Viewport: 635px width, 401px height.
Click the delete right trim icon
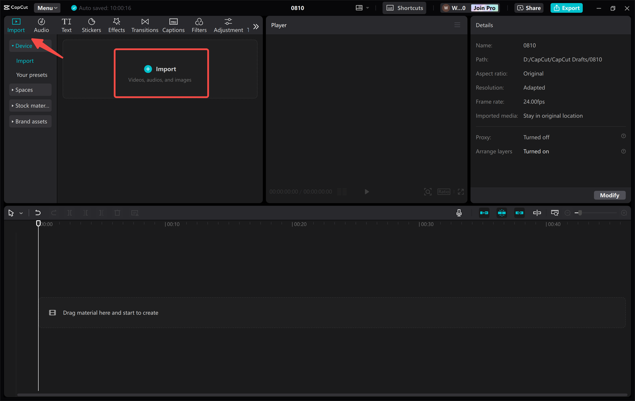pos(101,213)
